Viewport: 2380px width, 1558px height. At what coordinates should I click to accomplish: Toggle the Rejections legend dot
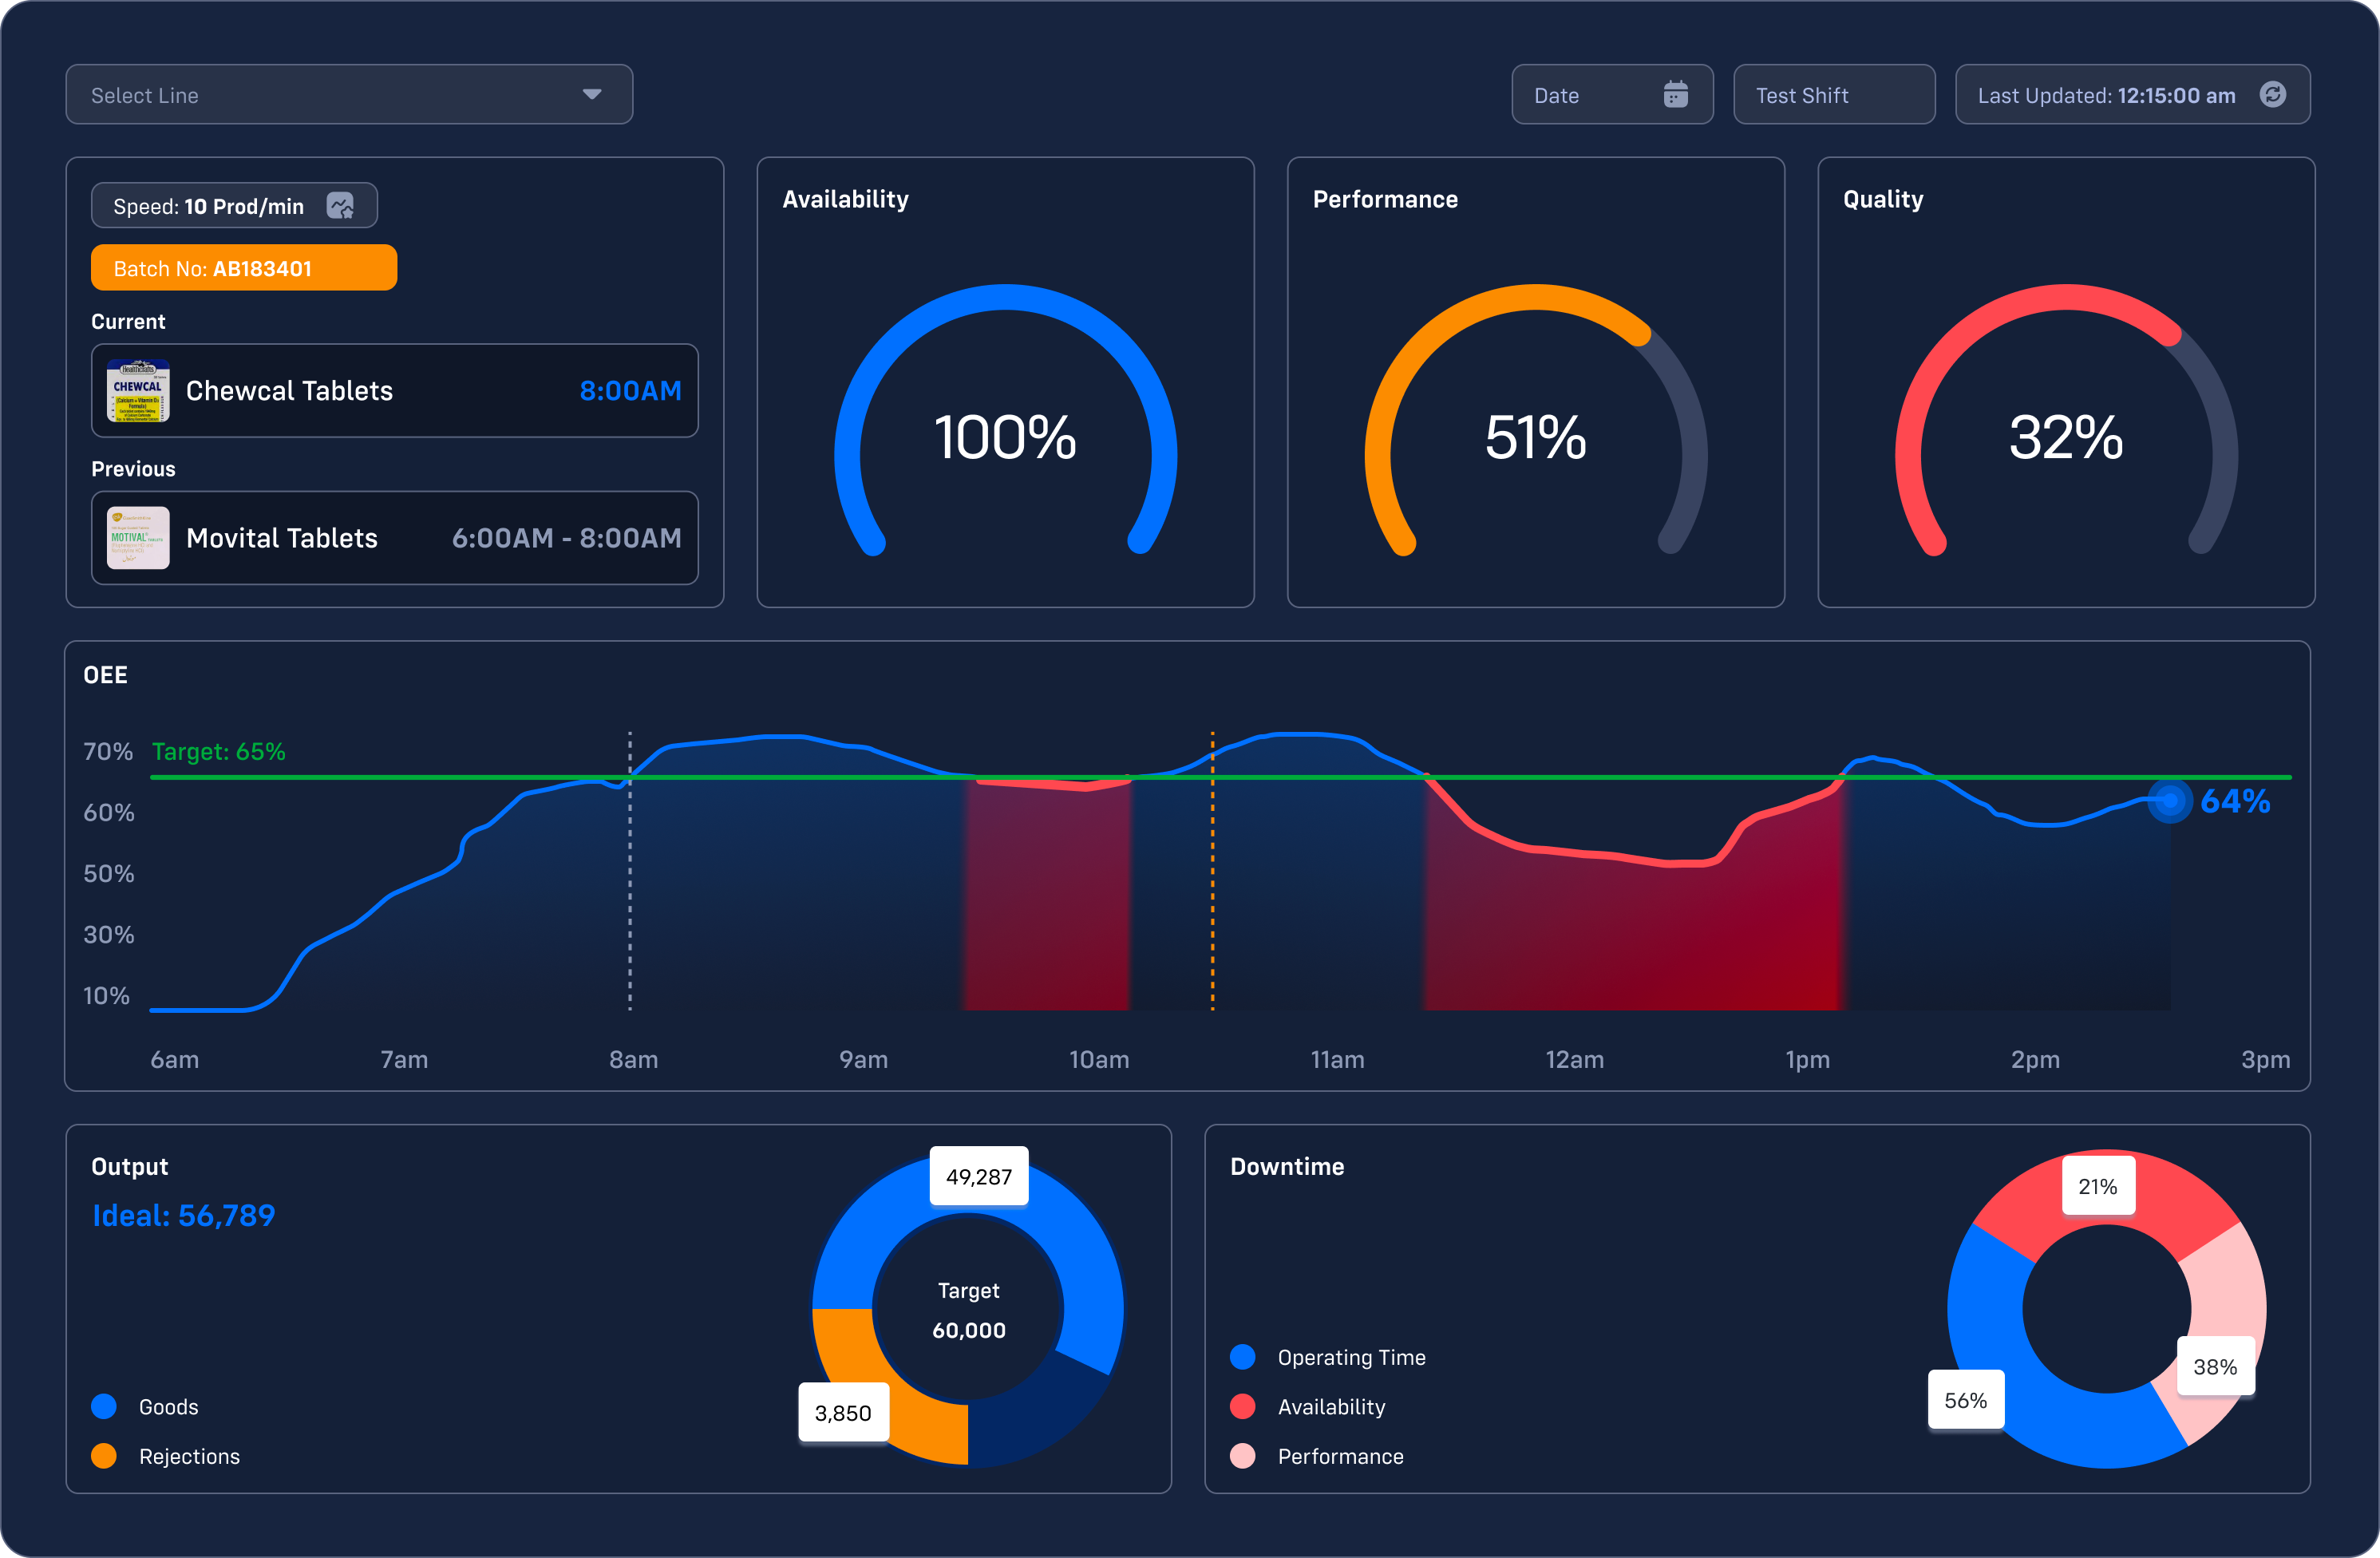(x=104, y=1456)
